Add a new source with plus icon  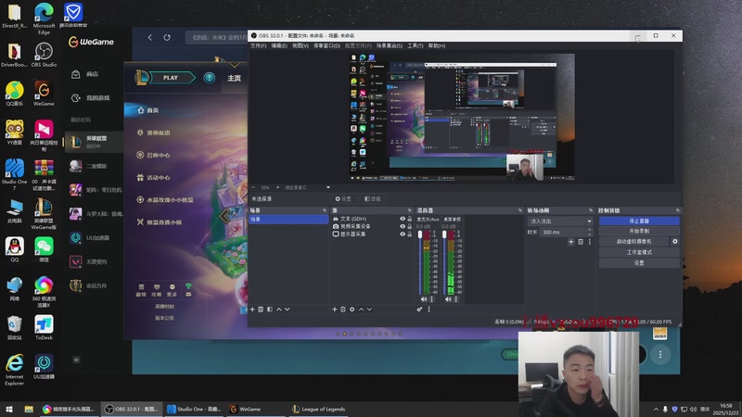(x=335, y=310)
